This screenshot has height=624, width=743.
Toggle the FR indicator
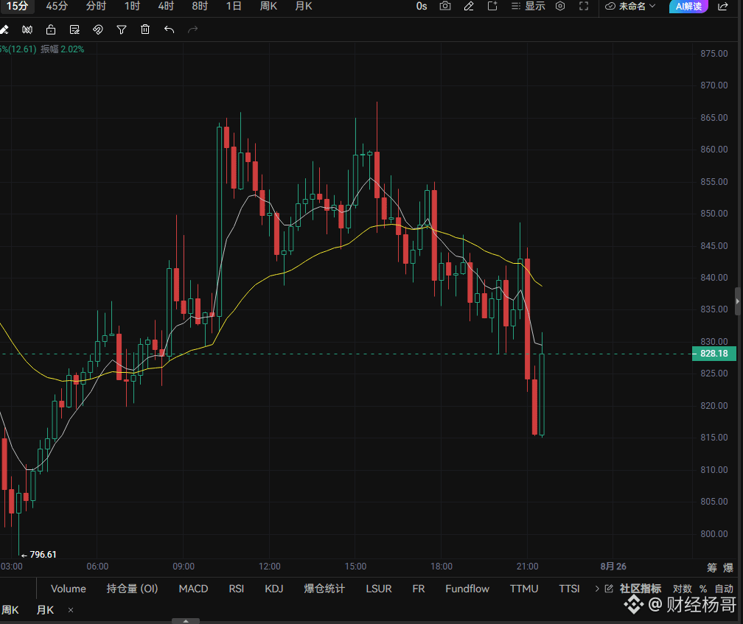tap(419, 589)
